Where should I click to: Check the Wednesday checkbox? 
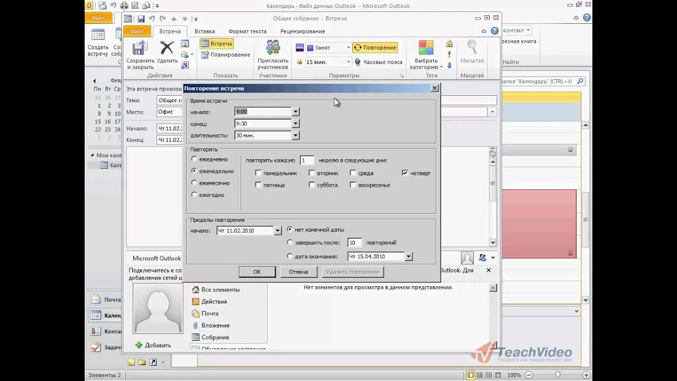(x=353, y=173)
